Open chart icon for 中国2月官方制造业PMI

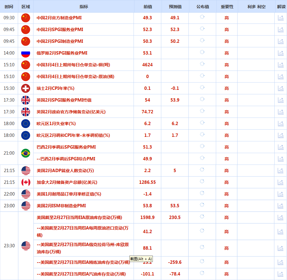pyautogui.click(x=281, y=18)
